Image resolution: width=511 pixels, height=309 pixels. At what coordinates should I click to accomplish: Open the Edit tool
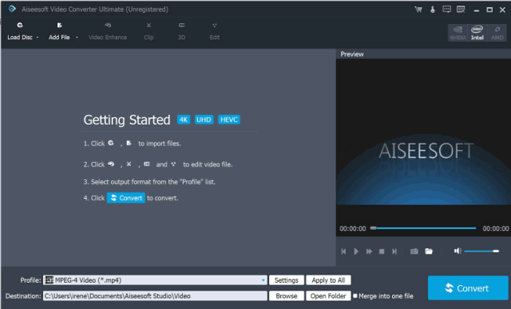pyautogui.click(x=215, y=31)
